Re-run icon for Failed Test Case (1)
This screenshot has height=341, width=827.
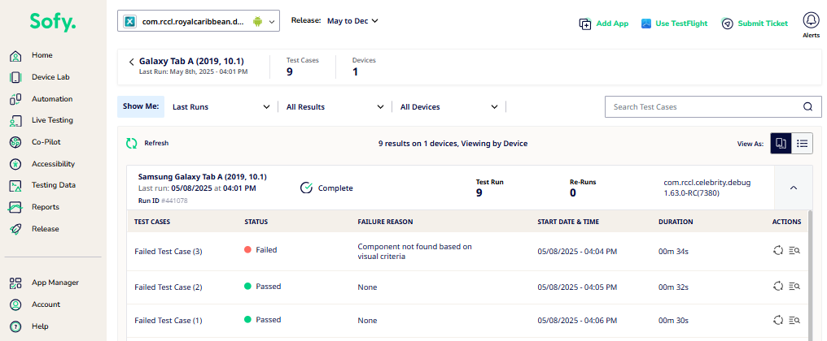pos(777,320)
